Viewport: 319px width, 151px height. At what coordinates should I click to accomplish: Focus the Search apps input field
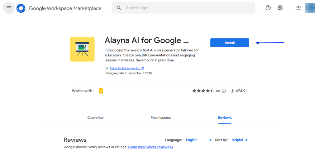coord(187,8)
